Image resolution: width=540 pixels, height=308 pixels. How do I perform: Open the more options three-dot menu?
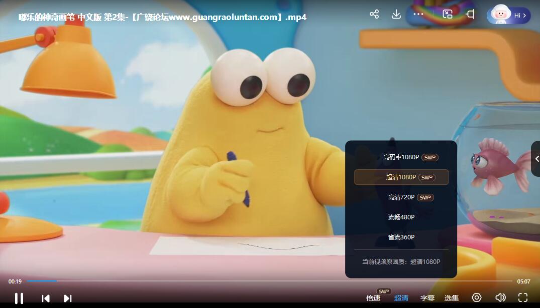tap(418, 14)
